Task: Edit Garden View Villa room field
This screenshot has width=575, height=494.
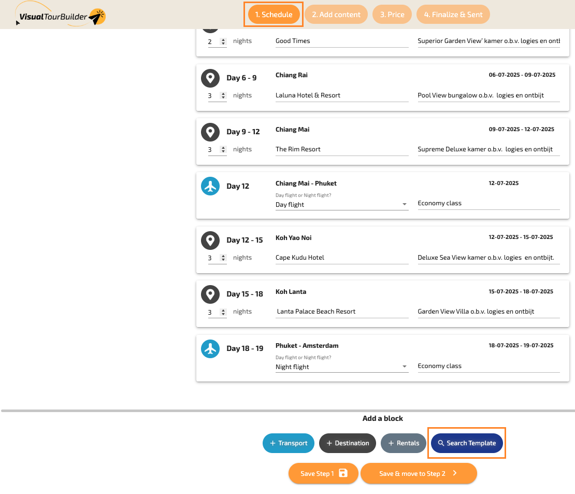Action: [488, 312]
